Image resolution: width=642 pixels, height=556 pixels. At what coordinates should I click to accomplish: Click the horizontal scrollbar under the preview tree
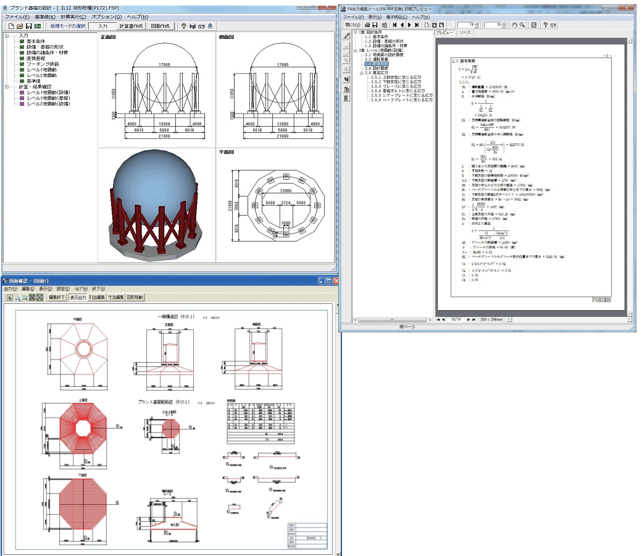tap(392, 319)
